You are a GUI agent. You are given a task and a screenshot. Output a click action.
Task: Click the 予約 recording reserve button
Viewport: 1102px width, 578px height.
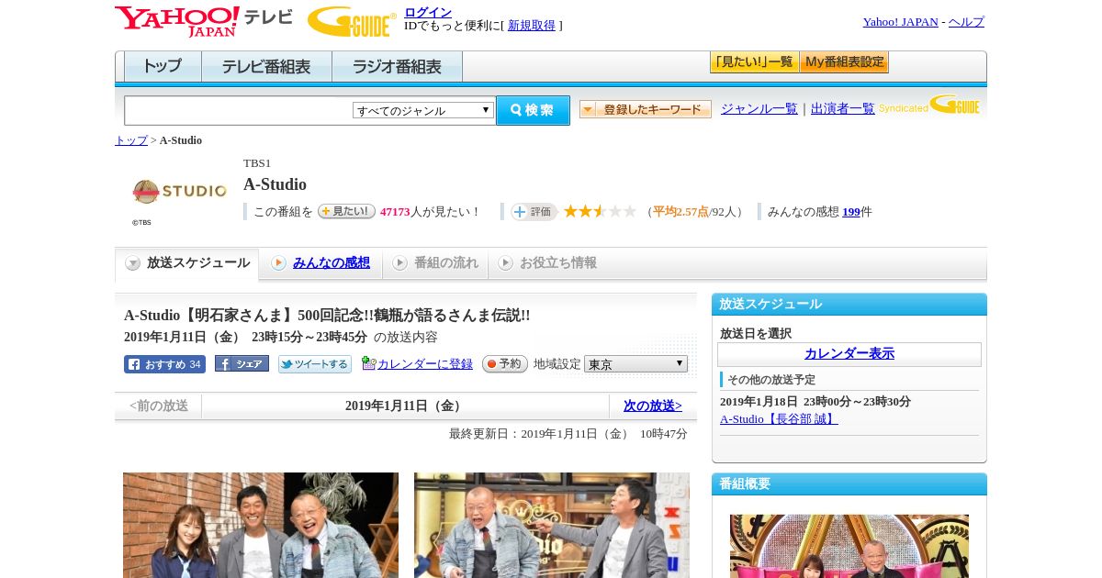coord(505,364)
